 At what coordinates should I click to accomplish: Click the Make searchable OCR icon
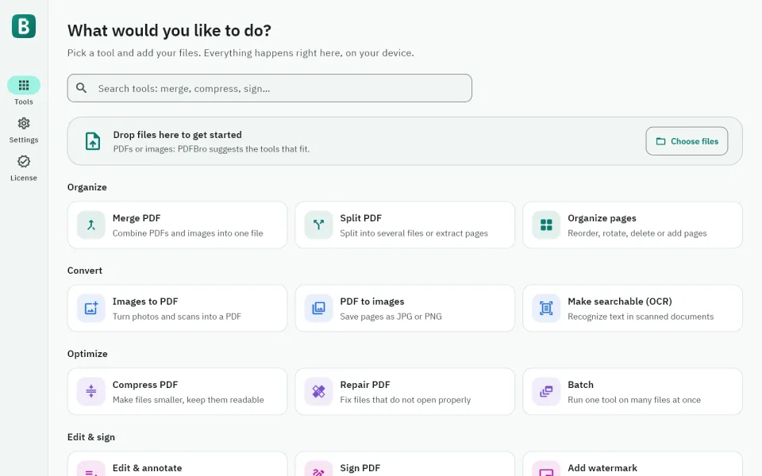(x=546, y=308)
